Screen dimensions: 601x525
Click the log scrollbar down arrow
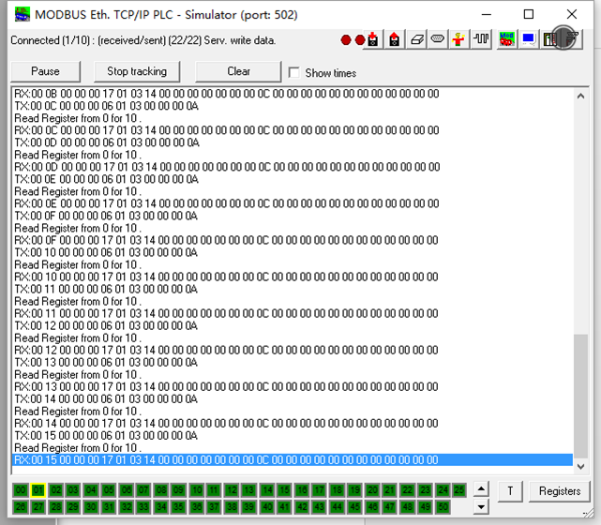580,466
